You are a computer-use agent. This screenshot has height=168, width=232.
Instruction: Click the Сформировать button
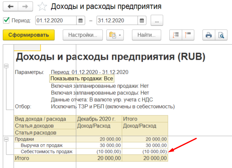(29, 35)
